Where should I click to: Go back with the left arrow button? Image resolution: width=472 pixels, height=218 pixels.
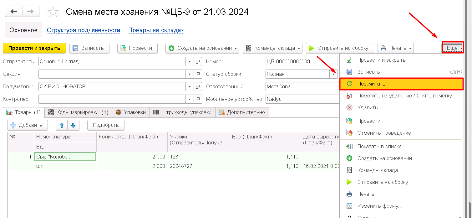click(x=13, y=12)
